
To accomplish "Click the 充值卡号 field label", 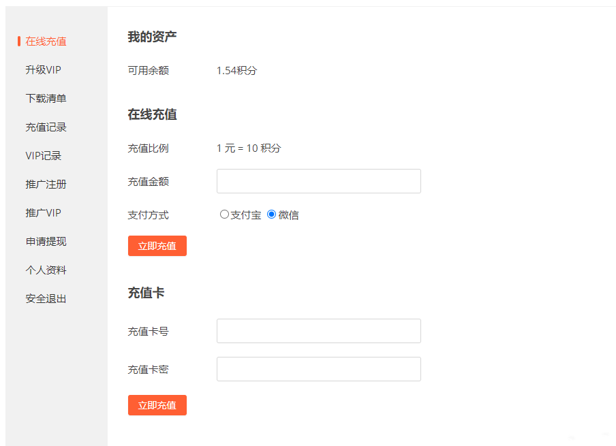I will pos(148,332).
